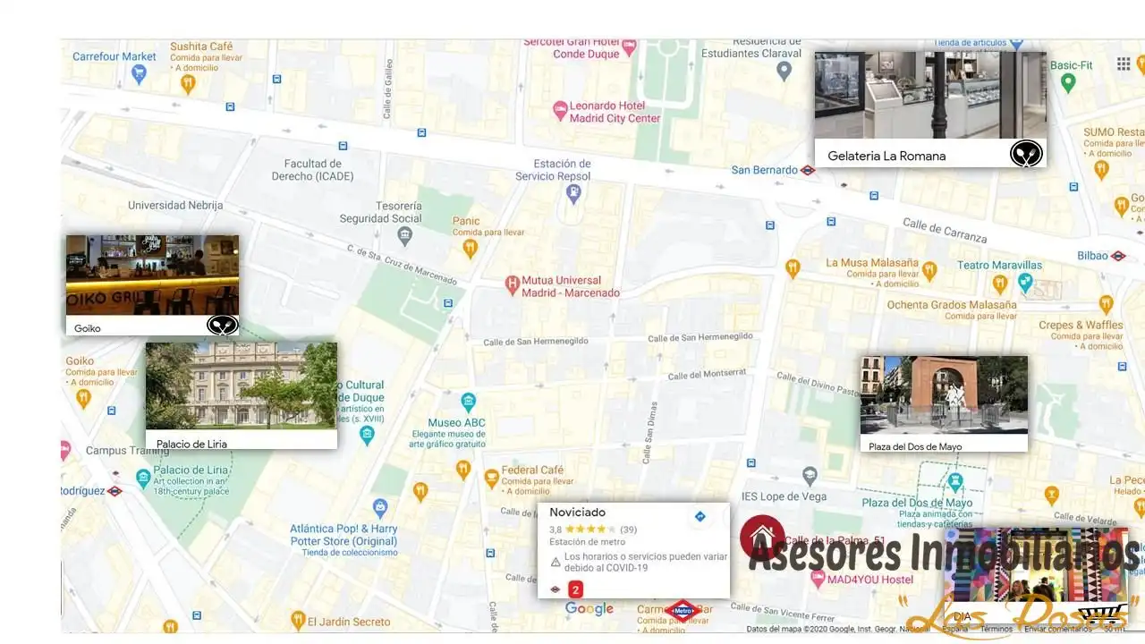The height and width of the screenshot is (644, 1145).
Task: Click the Términos link in map footer
Action: (x=996, y=630)
